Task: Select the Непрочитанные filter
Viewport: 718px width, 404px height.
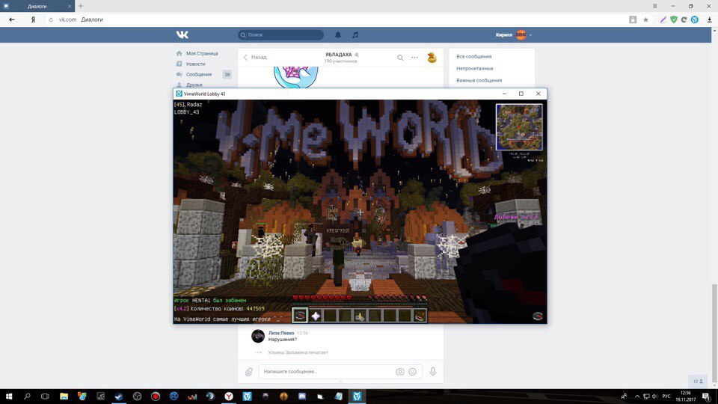Action: [475, 69]
